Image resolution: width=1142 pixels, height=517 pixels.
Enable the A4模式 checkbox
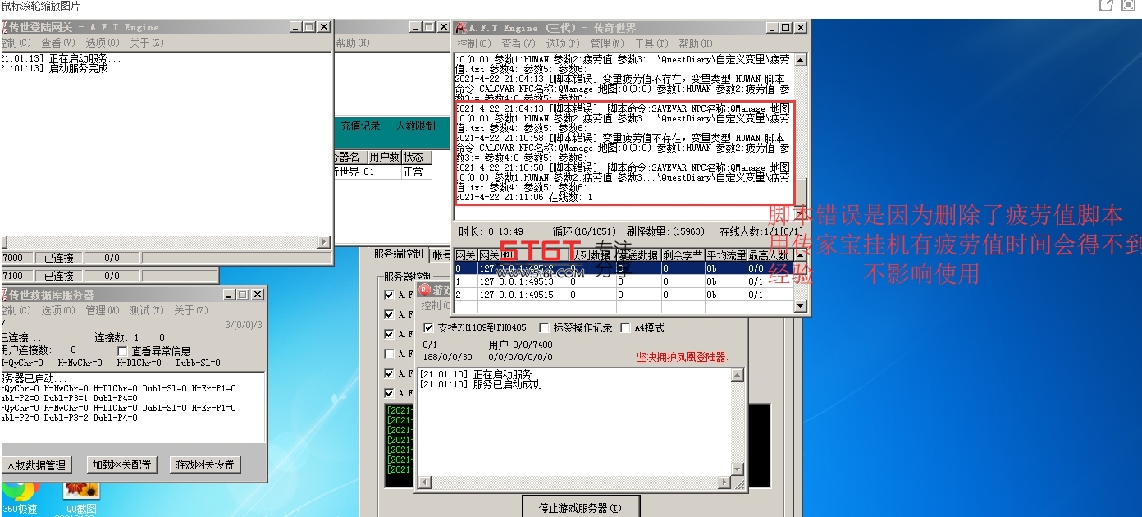[626, 328]
